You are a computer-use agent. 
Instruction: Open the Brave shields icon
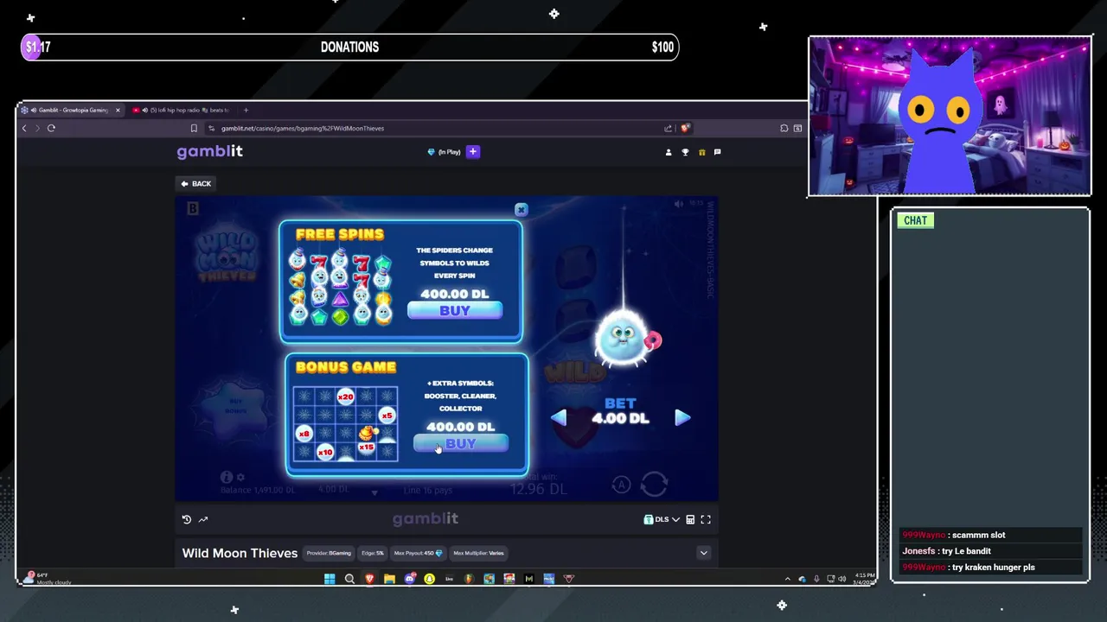tap(685, 128)
